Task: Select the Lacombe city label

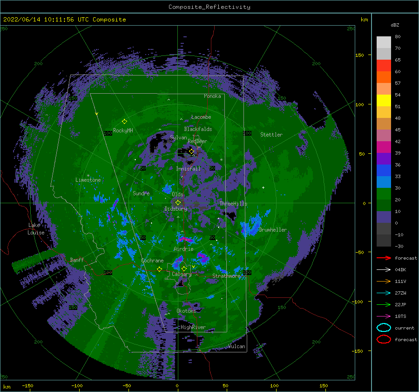Action: pyautogui.click(x=201, y=117)
